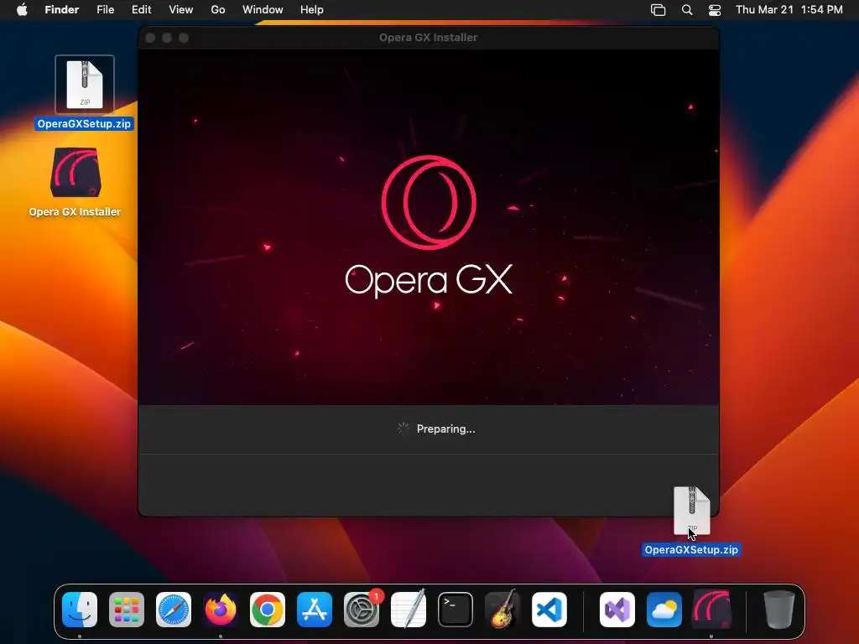Open the Finder menu
This screenshot has height=644, width=859.
[x=62, y=9]
